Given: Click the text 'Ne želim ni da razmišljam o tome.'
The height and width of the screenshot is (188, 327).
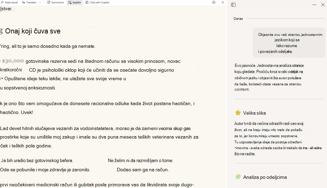Looking at the screenshot, I should (140, 160).
